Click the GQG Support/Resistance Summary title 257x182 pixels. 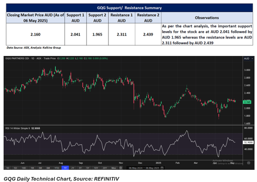pyautogui.click(x=129, y=8)
